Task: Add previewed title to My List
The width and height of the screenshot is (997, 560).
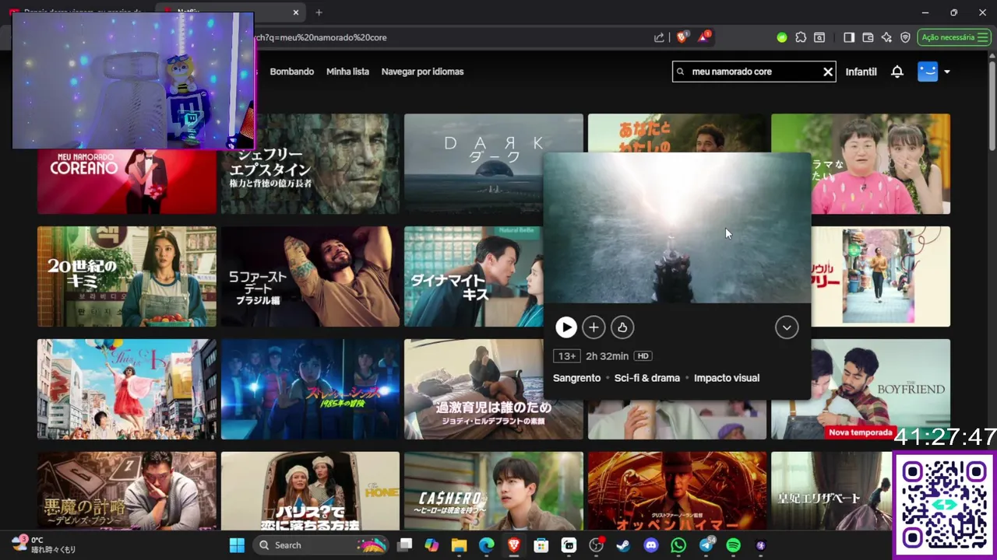Action: click(x=594, y=327)
